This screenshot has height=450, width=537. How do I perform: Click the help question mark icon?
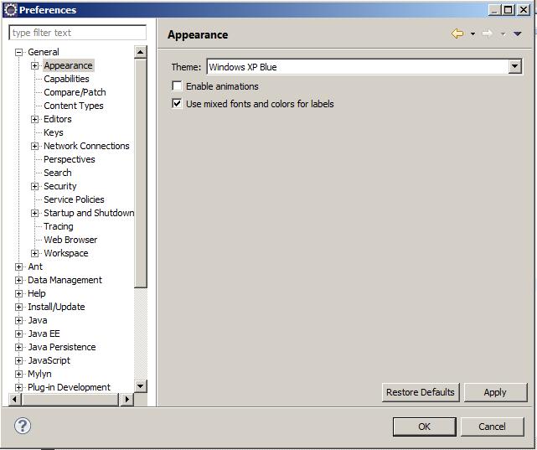click(22, 426)
